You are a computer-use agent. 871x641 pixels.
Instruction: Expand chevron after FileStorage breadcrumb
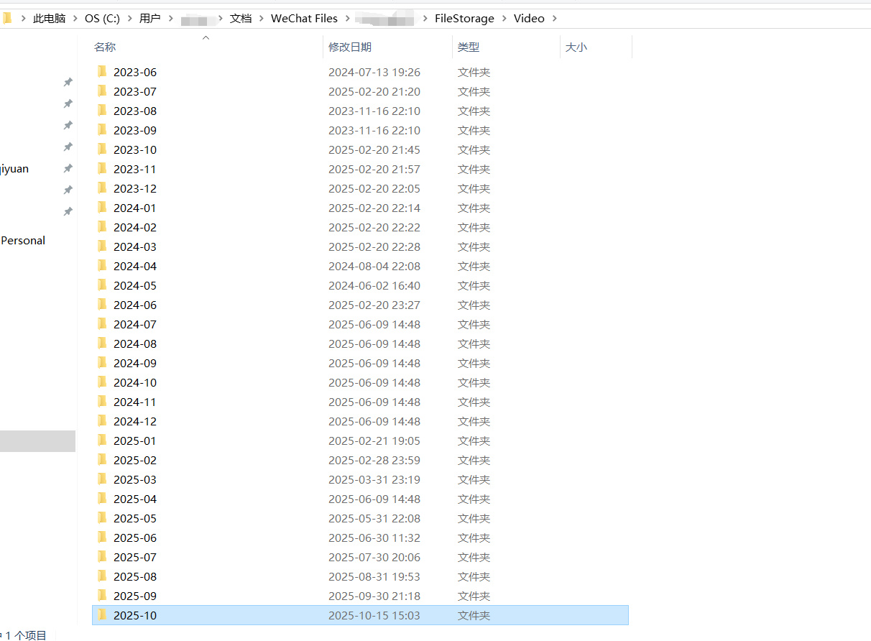(504, 19)
